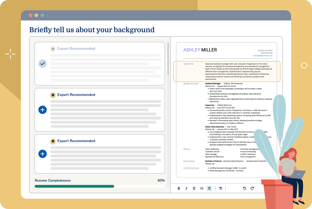The height and width of the screenshot is (209, 312).
Task: Redo the last undone edit
Action: (x=252, y=188)
